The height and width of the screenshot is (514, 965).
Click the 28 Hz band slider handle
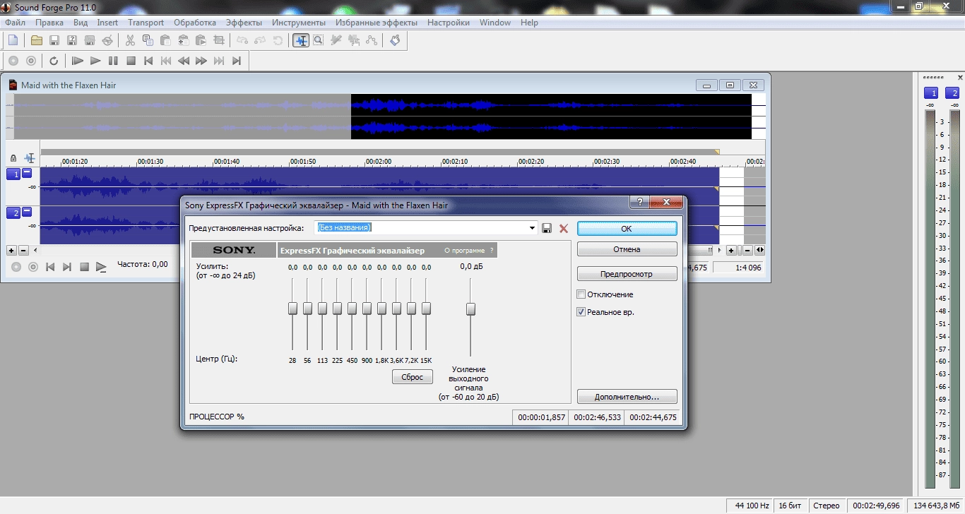click(x=292, y=309)
